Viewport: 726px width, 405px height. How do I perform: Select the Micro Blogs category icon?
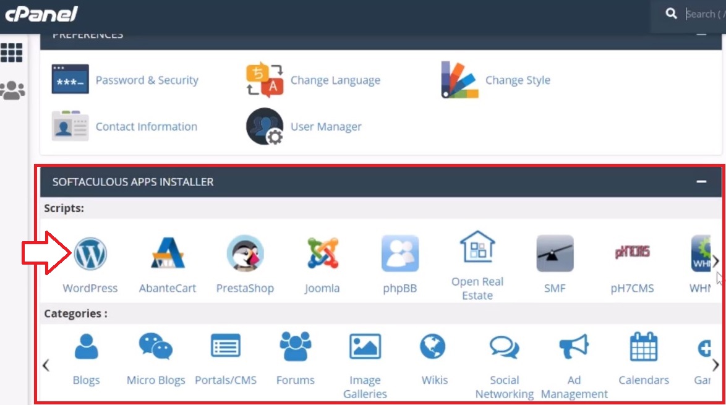(156, 346)
